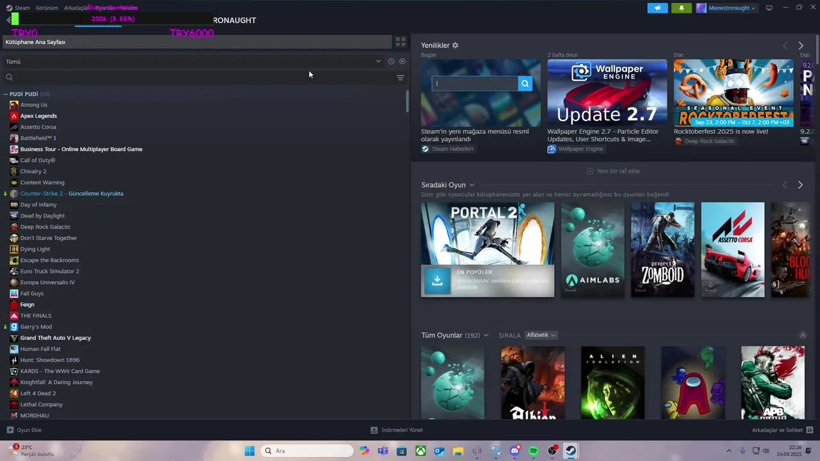Viewport: 820px width, 461px height.
Task: Toggle sort by recent activity clock icon
Action: (391, 61)
